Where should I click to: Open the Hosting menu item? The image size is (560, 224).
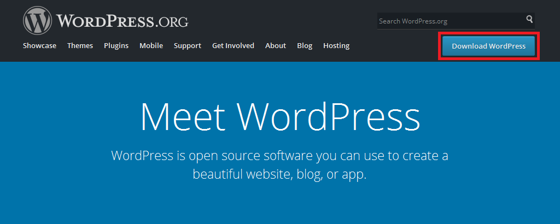[336, 46]
